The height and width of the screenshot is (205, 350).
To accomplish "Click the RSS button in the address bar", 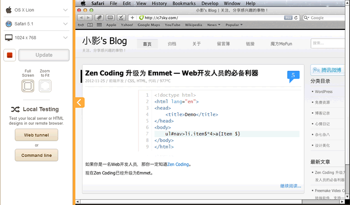I will click(288, 18).
